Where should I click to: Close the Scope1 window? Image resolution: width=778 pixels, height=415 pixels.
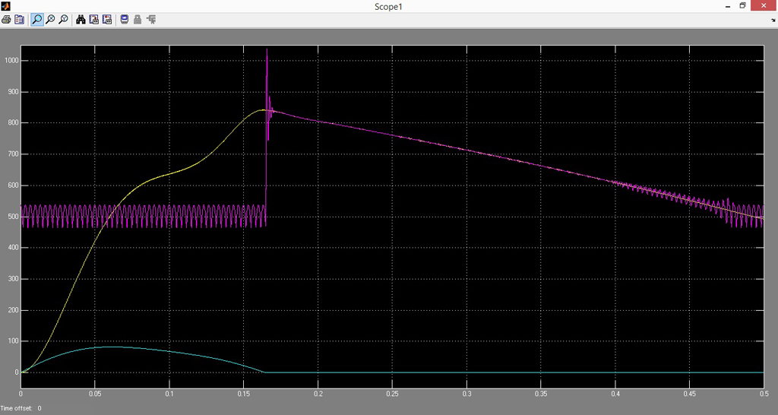764,6
